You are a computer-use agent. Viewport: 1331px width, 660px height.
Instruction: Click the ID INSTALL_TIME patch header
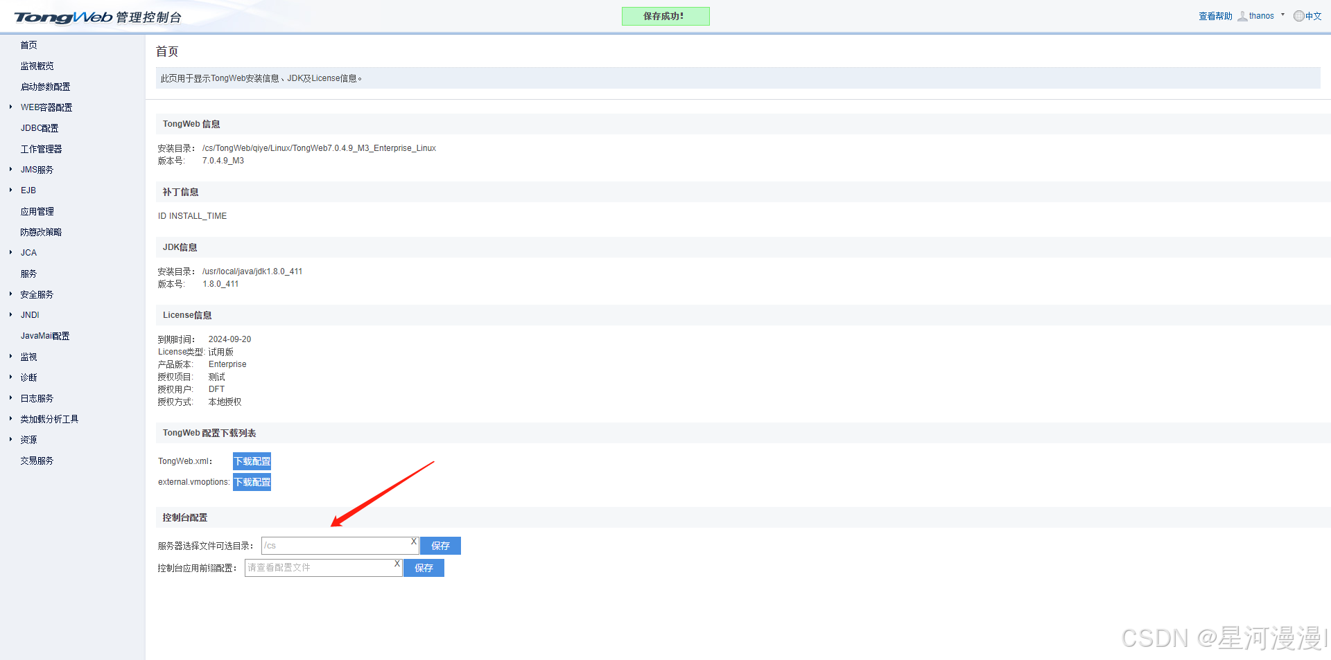coord(192,216)
